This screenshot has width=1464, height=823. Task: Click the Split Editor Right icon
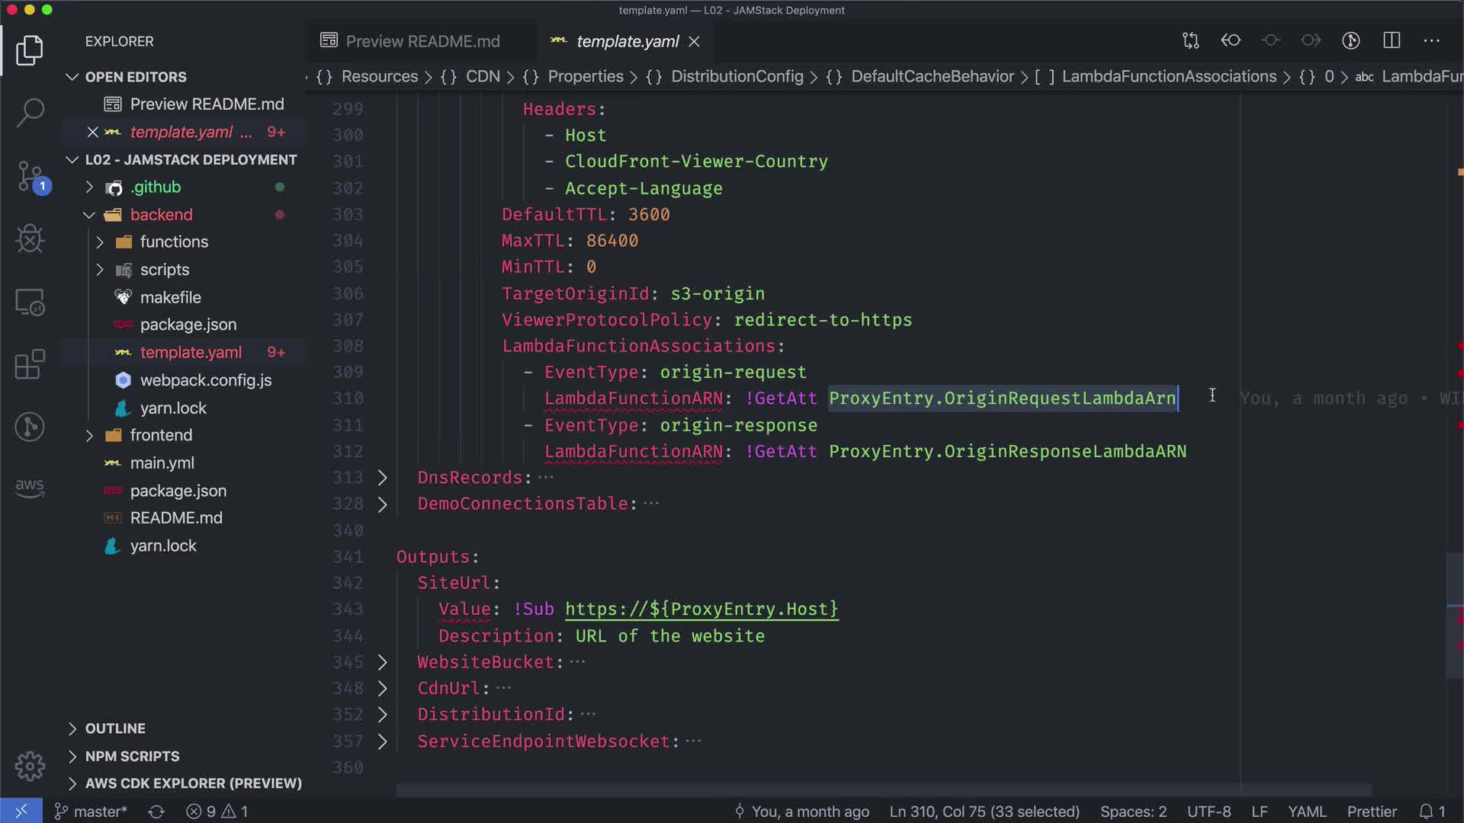1392,41
